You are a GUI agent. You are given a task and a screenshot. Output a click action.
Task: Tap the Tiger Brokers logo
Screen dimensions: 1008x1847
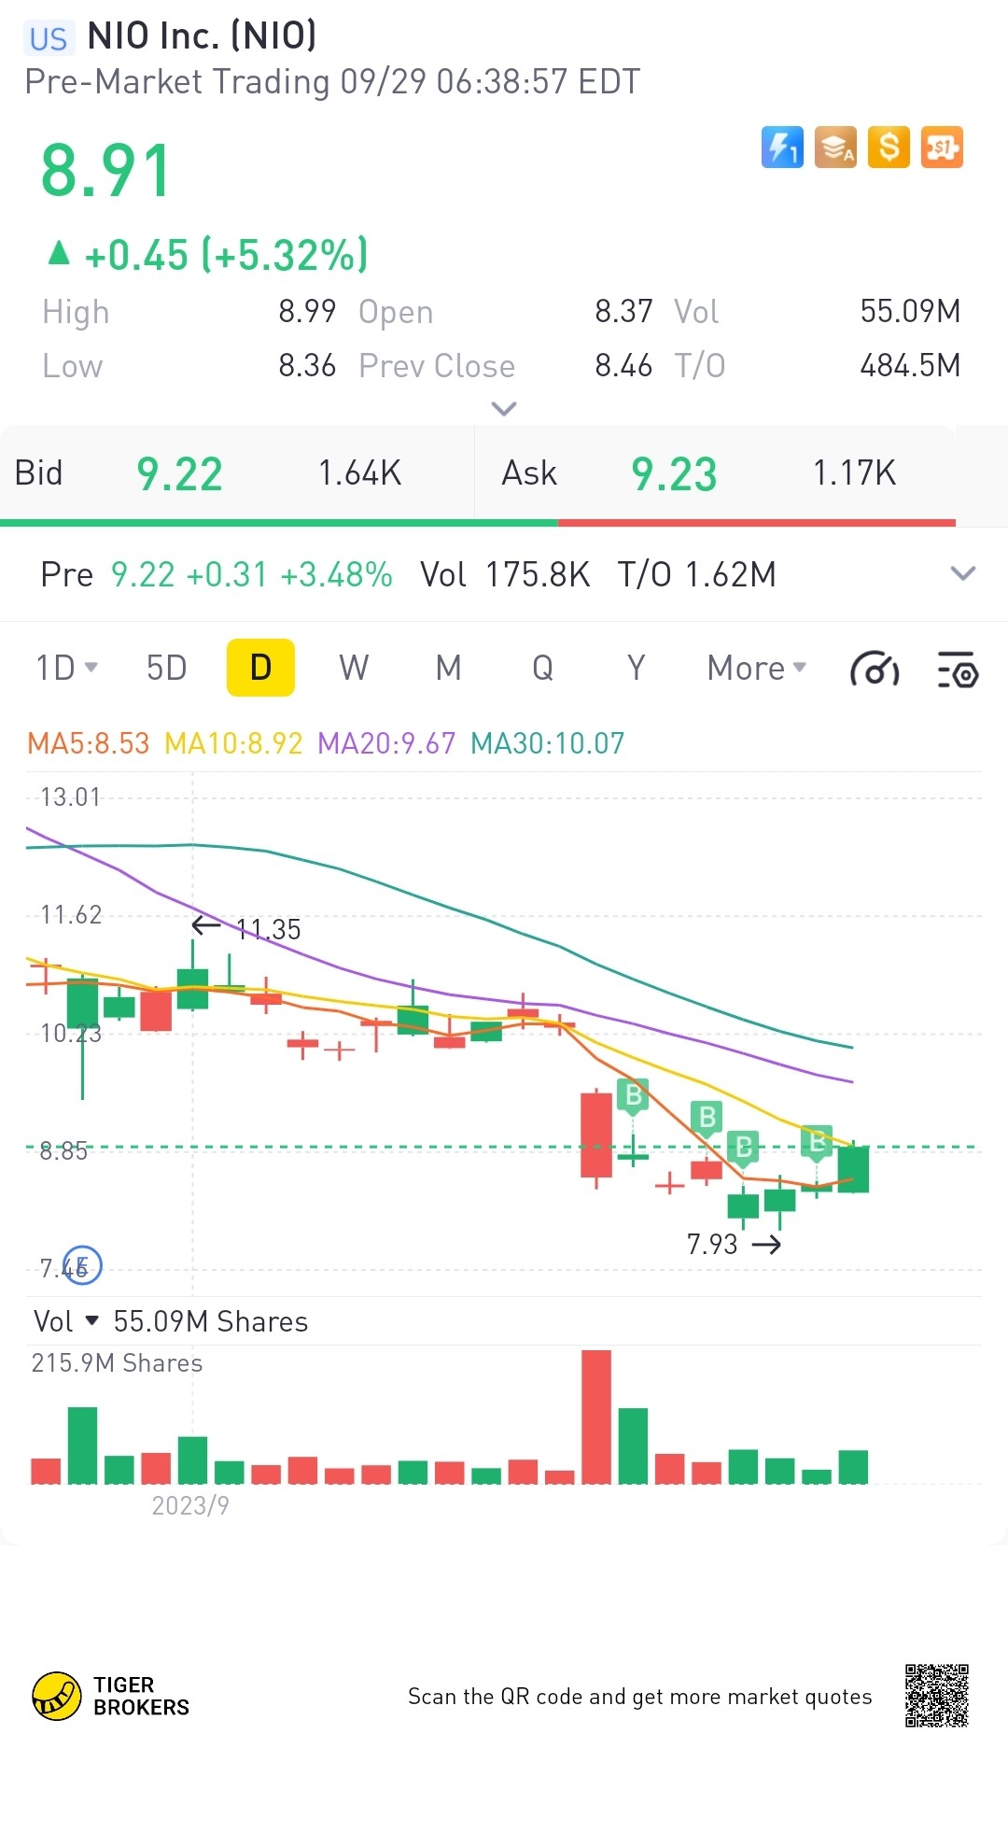(111, 1697)
